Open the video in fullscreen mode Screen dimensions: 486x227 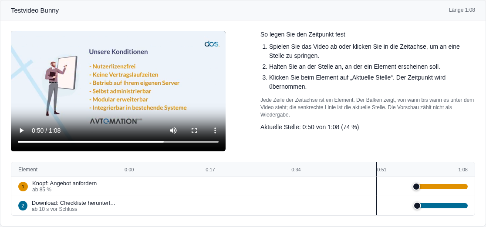pyautogui.click(x=194, y=131)
